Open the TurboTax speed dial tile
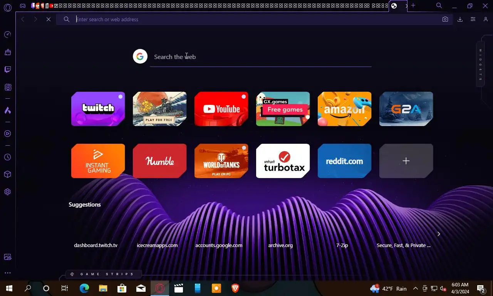493x296 pixels. (x=283, y=161)
